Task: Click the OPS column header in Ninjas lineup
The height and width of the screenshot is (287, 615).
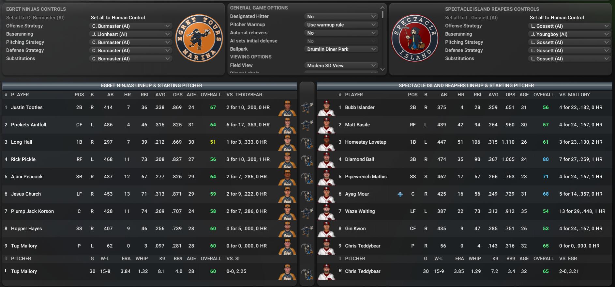Action: click(178, 95)
